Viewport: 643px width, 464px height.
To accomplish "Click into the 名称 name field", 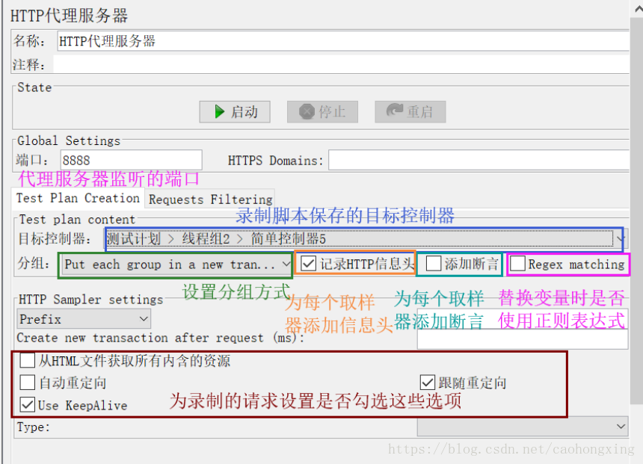I will pos(343,41).
